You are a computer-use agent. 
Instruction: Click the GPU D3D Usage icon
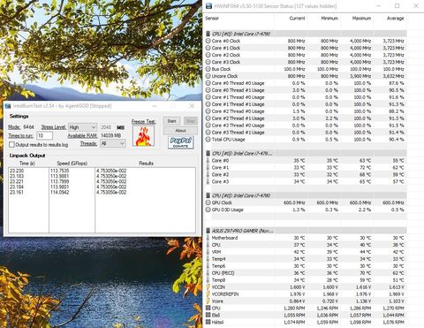click(208, 210)
